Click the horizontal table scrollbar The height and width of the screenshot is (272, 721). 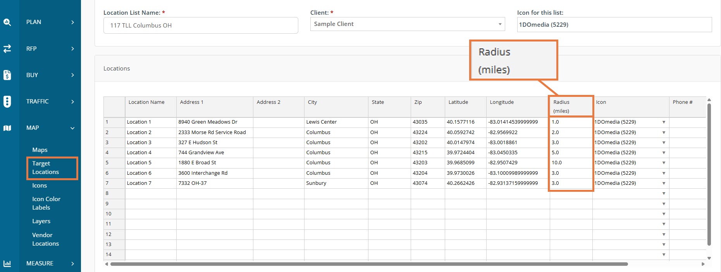pos(368,264)
